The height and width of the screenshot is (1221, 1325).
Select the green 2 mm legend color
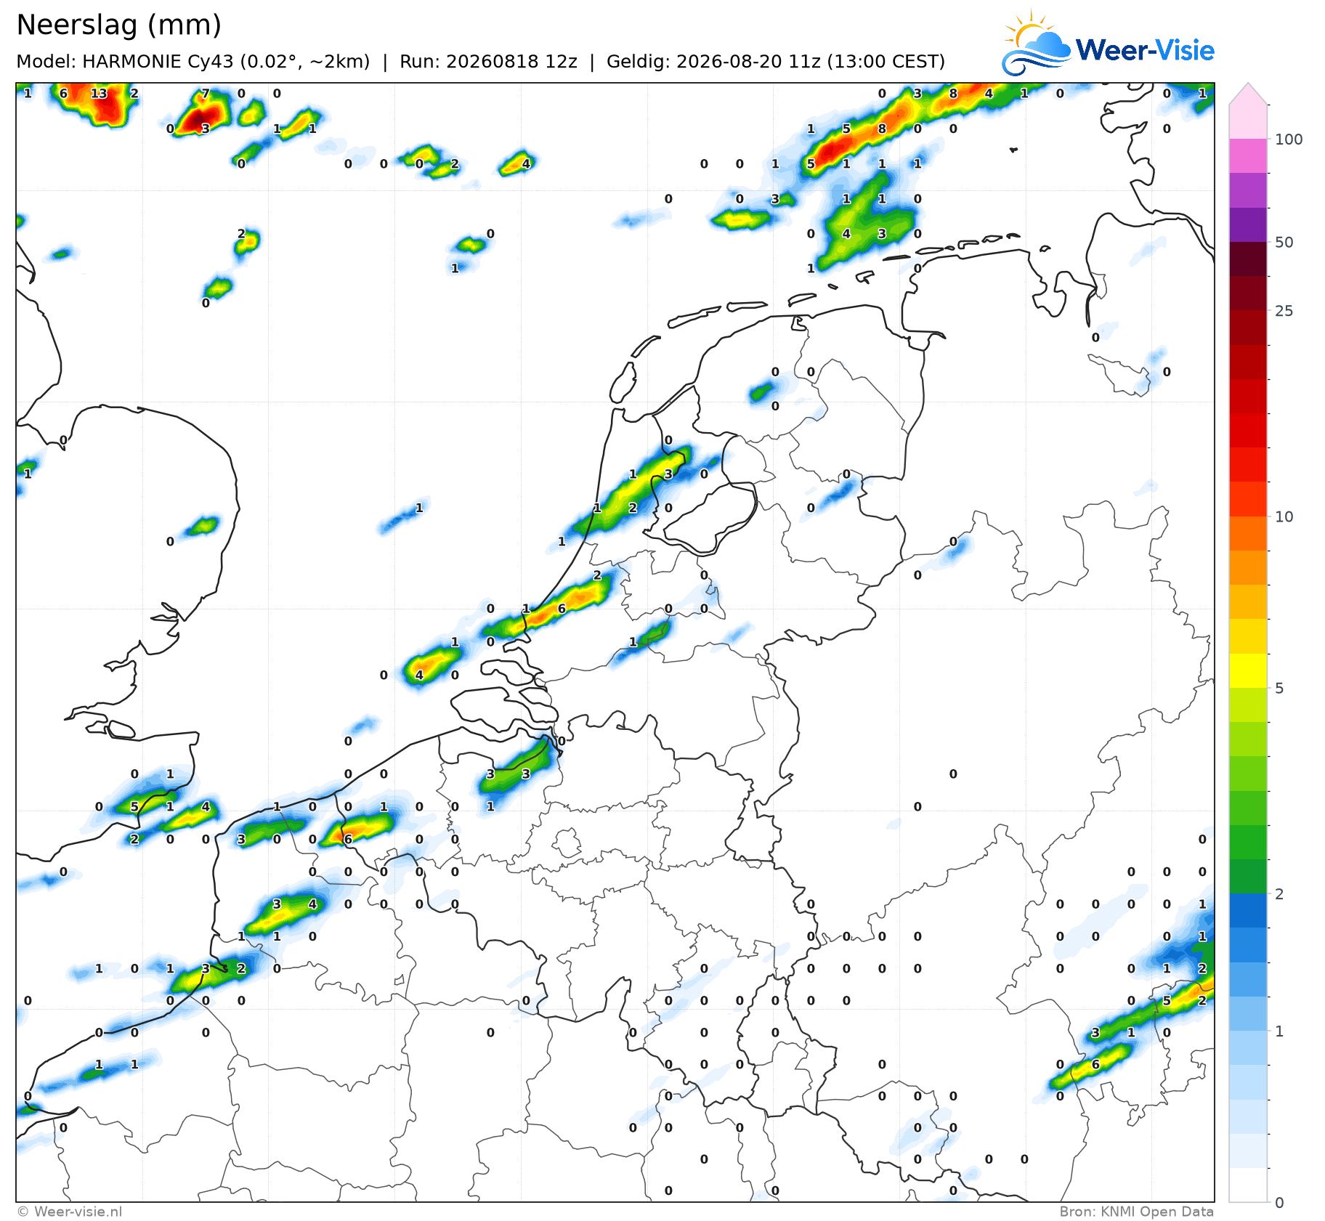(1248, 876)
